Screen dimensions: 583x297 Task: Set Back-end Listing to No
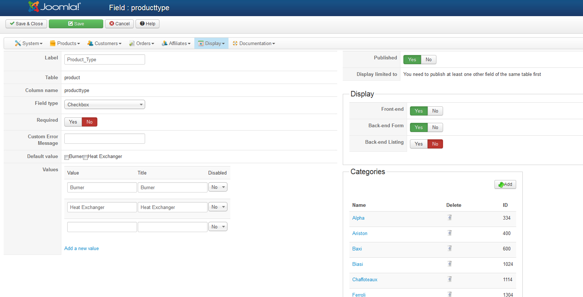tap(435, 144)
